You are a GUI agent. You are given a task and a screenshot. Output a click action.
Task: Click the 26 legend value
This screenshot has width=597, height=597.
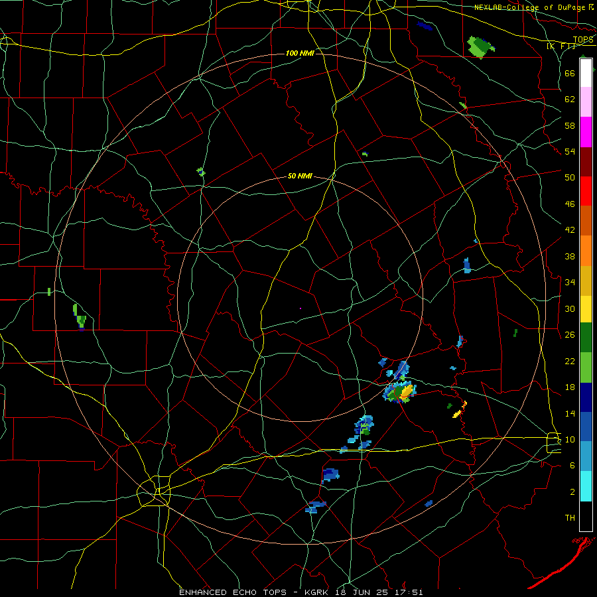tap(570, 335)
